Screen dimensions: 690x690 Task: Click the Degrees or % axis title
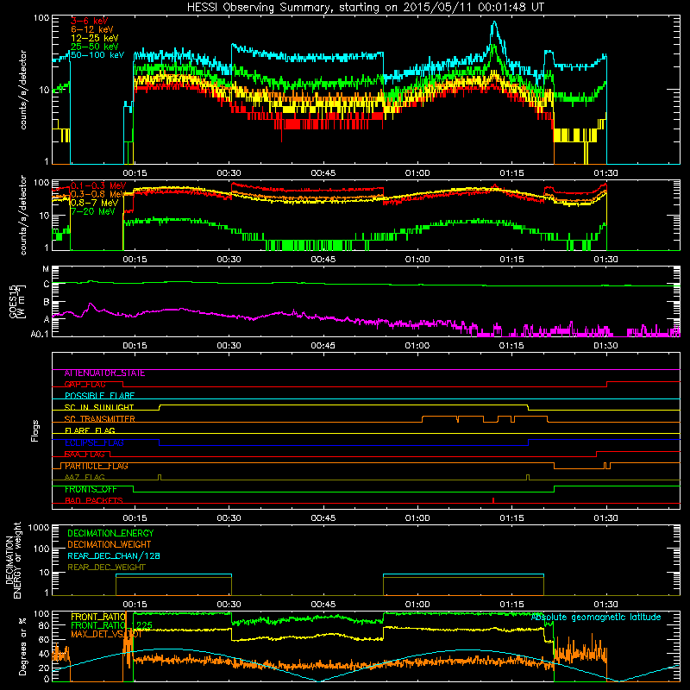click(22, 646)
